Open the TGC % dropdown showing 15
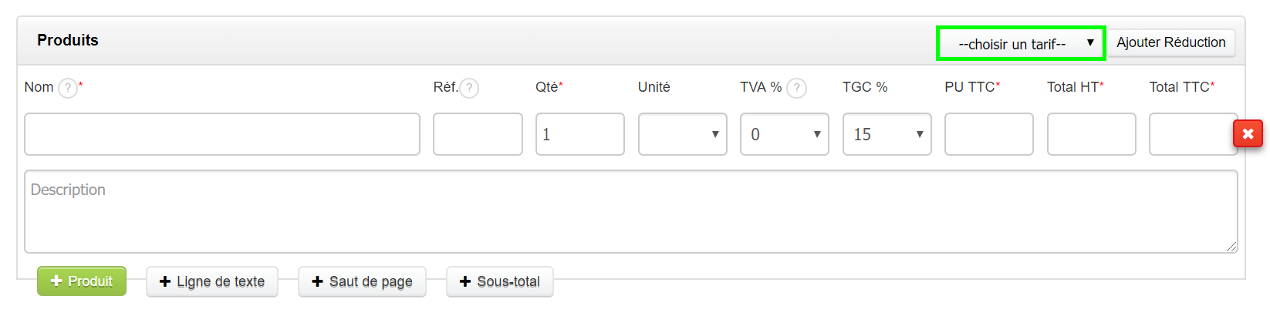 point(887,134)
